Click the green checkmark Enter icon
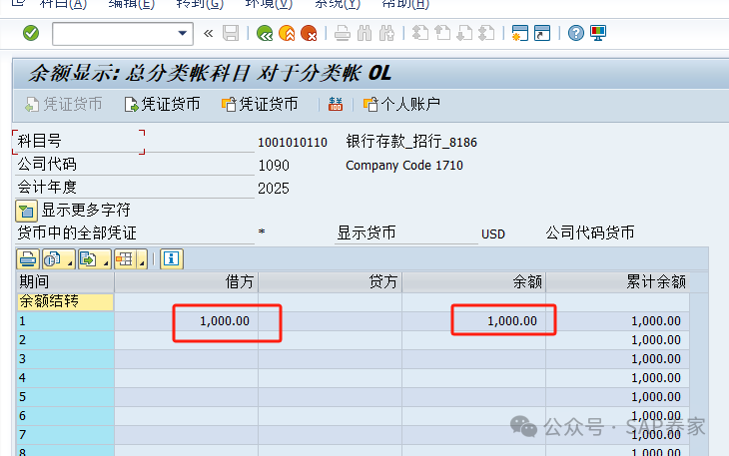Screen dimensions: 729x456 tap(31, 34)
